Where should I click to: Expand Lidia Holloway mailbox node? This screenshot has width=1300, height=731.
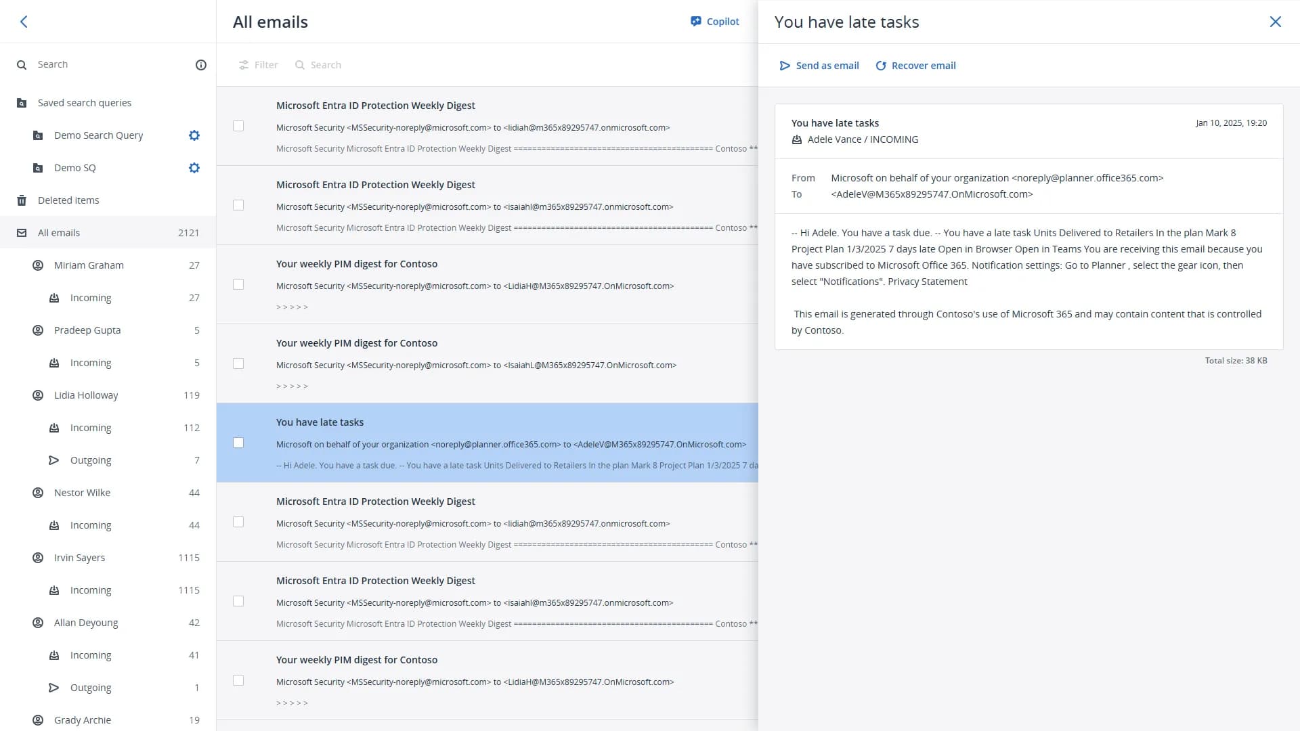[x=86, y=395]
